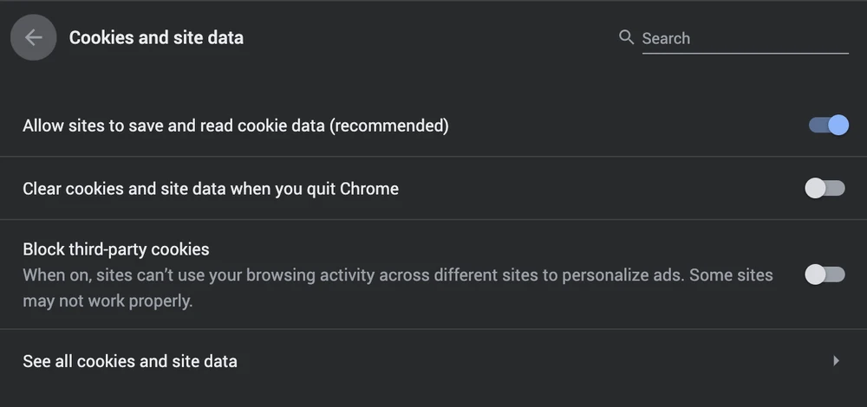Screen dimensions: 867x407
Task: Focus the Search settings input field
Action: coord(744,39)
